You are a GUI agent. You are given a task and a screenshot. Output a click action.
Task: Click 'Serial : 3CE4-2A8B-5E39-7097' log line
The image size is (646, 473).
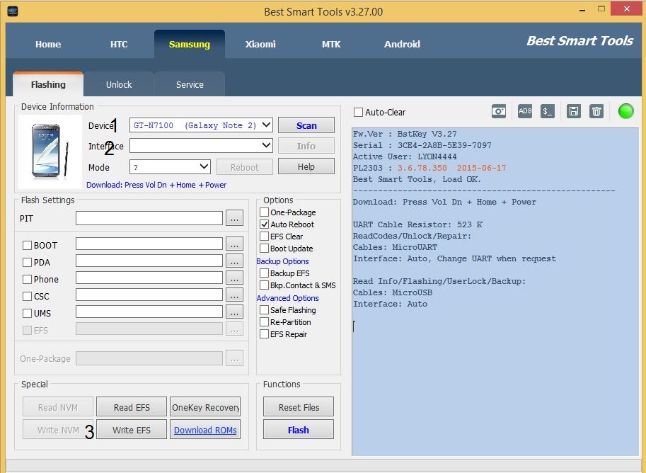coord(422,145)
